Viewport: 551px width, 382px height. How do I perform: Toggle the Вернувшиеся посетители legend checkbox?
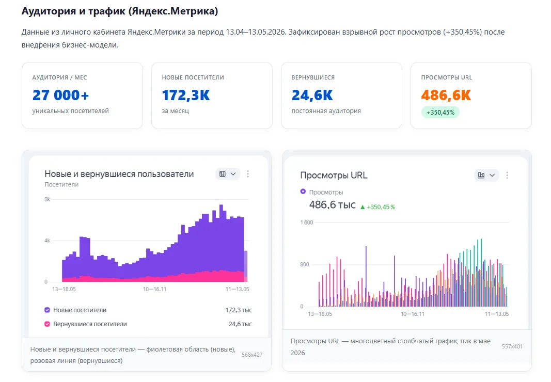click(47, 324)
